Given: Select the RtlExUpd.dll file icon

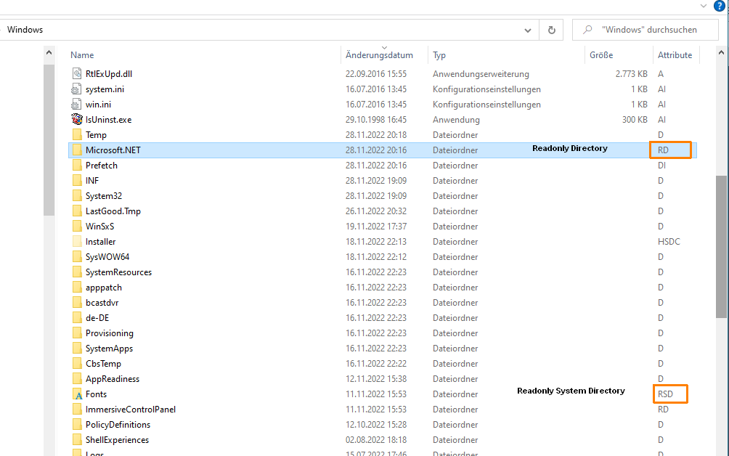Looking at the screenshot, I should (x=78, y=74).
